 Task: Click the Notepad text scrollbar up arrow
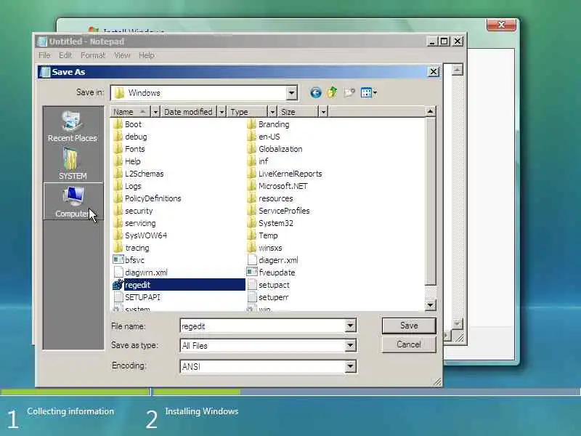click(x=458, y=70)
